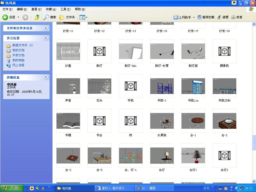Click the taskbar clock 20:11
The width and height of the screenshot is (256, 192).
click(x=249, y=188)
